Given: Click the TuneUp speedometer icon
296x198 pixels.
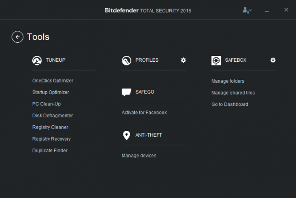Looking at the screenshot, I should click(37, 60).
